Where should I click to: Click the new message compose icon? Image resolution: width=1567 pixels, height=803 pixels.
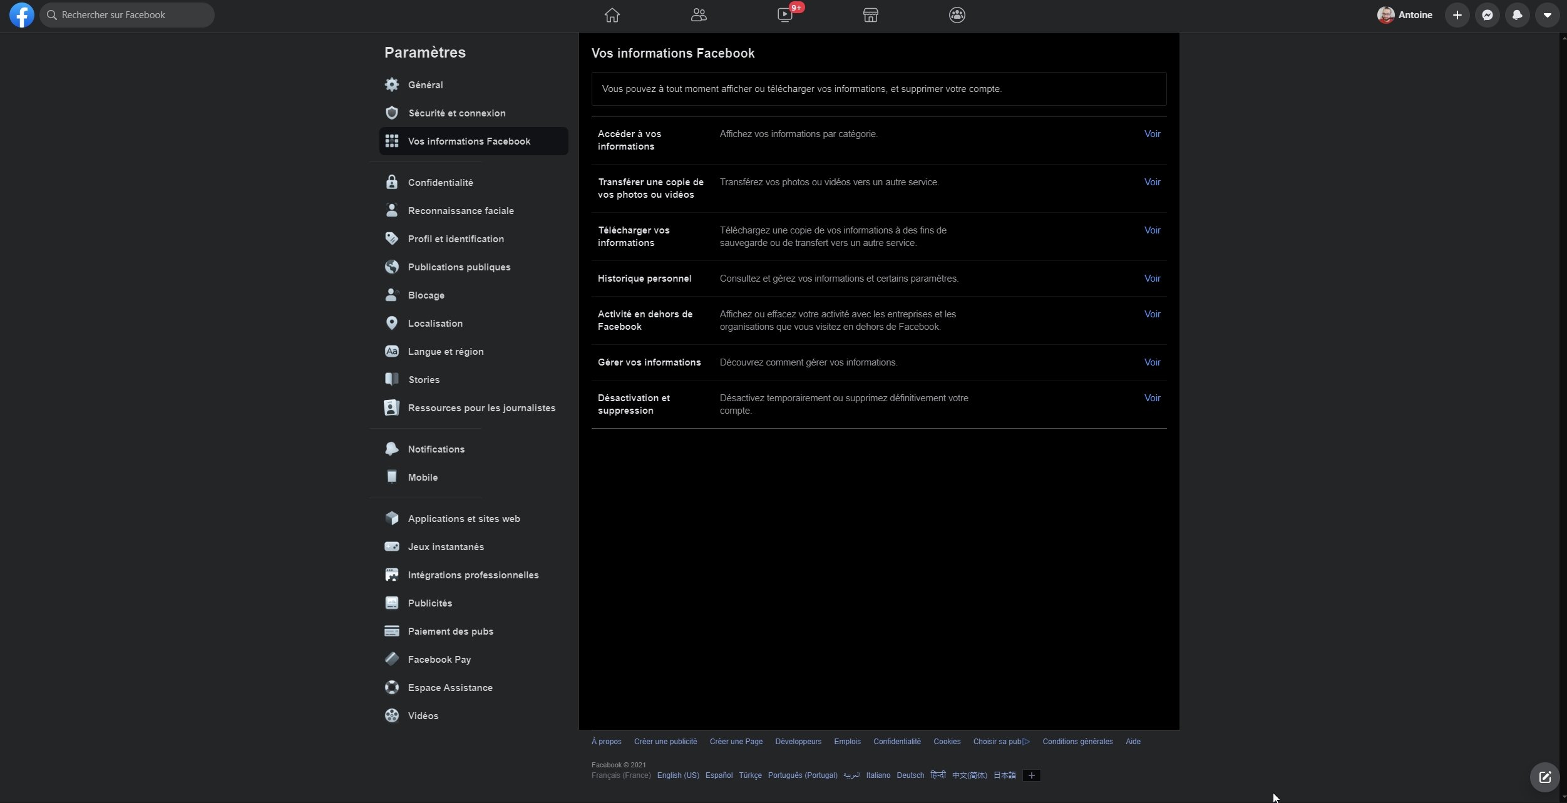[1544, 777]
